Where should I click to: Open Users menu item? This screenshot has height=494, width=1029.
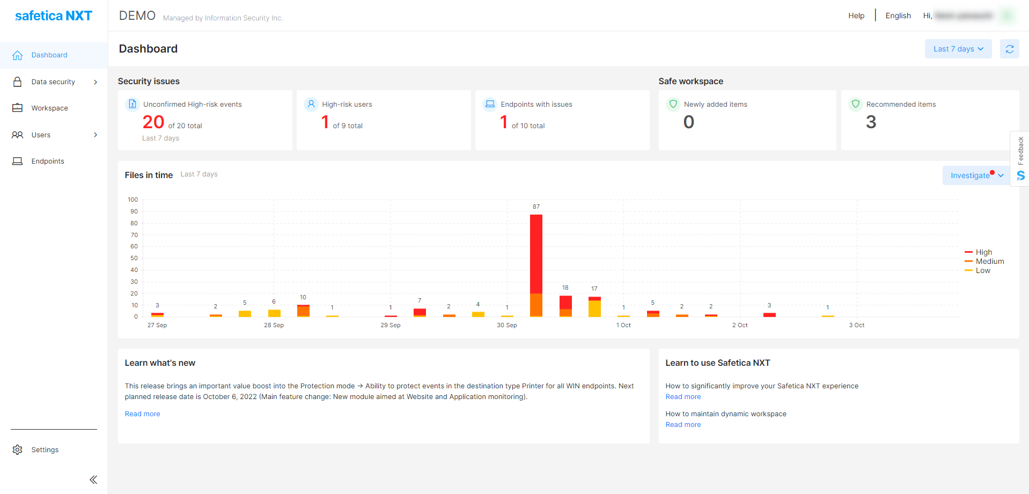click(x=54, y=135)
